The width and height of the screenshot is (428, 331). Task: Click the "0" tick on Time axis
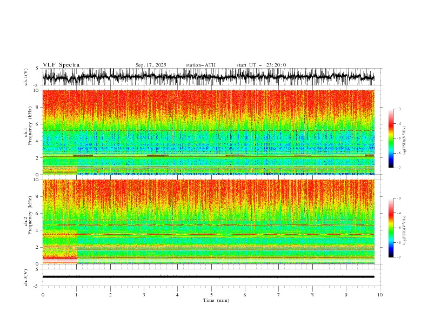[43, 295]
